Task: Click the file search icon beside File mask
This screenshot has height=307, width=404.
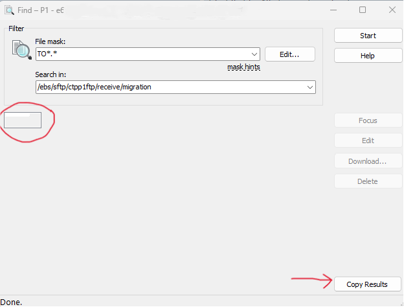Action: tap(21, 50)
